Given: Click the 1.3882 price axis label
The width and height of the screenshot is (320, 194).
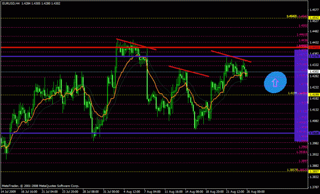Looking at the screenshot, I should 314,166.
